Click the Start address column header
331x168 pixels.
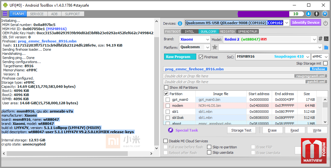point(259,94)
